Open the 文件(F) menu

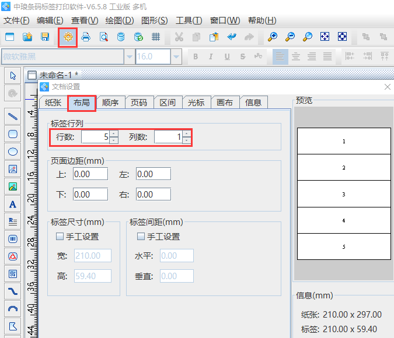tap(16, 20)
